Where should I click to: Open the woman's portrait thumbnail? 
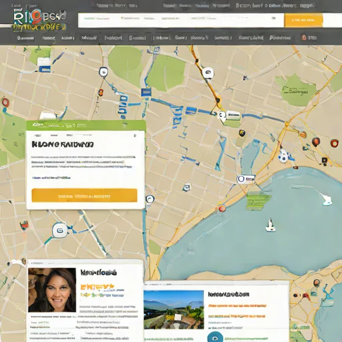[x=52, y=290]
